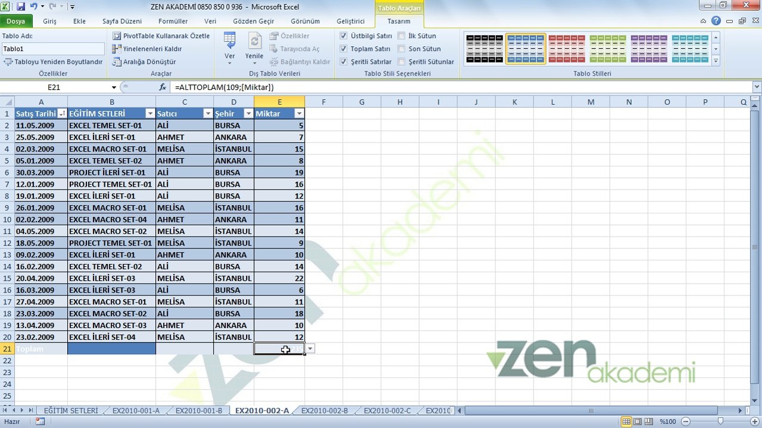The image size is (762, 428).
Task: Open the Şehir column filter dropdown
Action: pyautogui.click(x=248, y=114)
